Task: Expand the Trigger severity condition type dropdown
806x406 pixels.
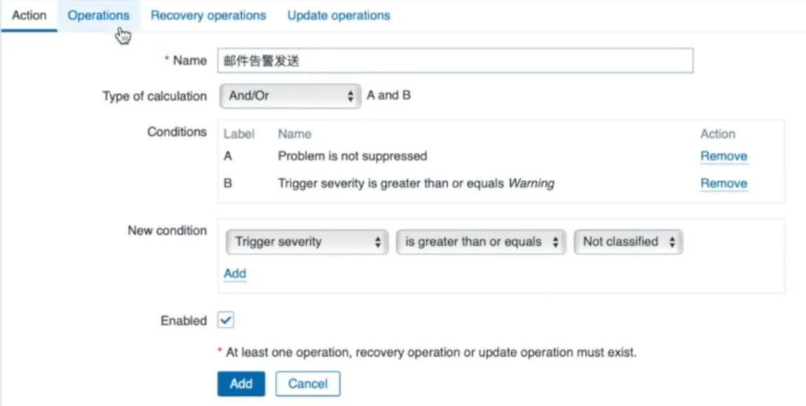Action: 307,241
